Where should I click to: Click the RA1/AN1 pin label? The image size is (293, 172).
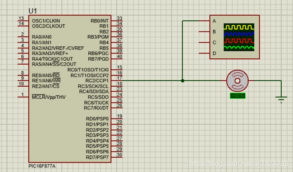pyautogui.click(x=41, y=42)
